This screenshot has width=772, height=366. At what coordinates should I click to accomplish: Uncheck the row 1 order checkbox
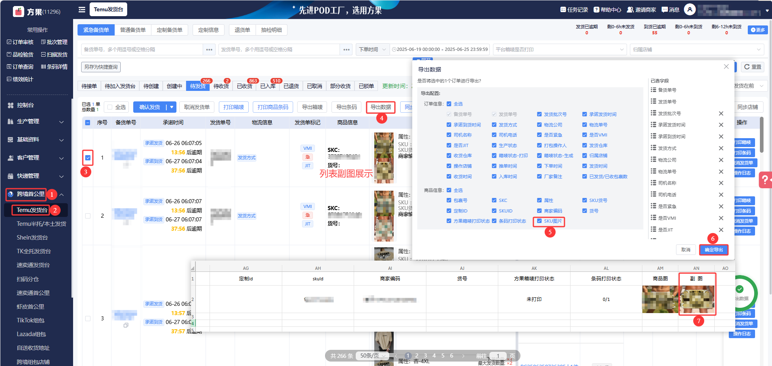88,158
